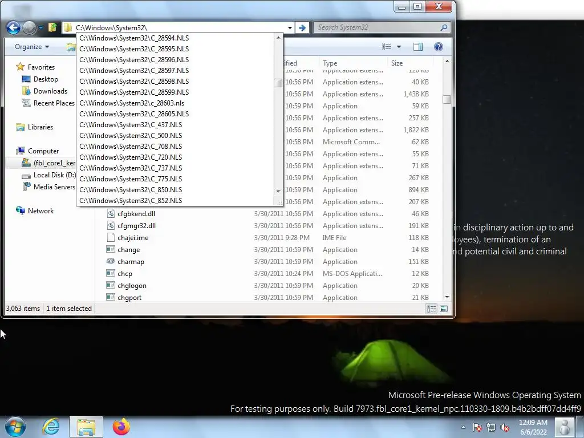Show hidden tray icons arrow
Screen dimensions: 584x438
(x=463, y=427)
